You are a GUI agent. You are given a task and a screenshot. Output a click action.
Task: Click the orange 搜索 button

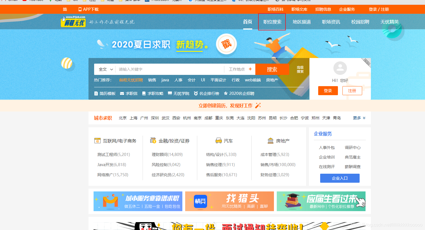(271, 69)
